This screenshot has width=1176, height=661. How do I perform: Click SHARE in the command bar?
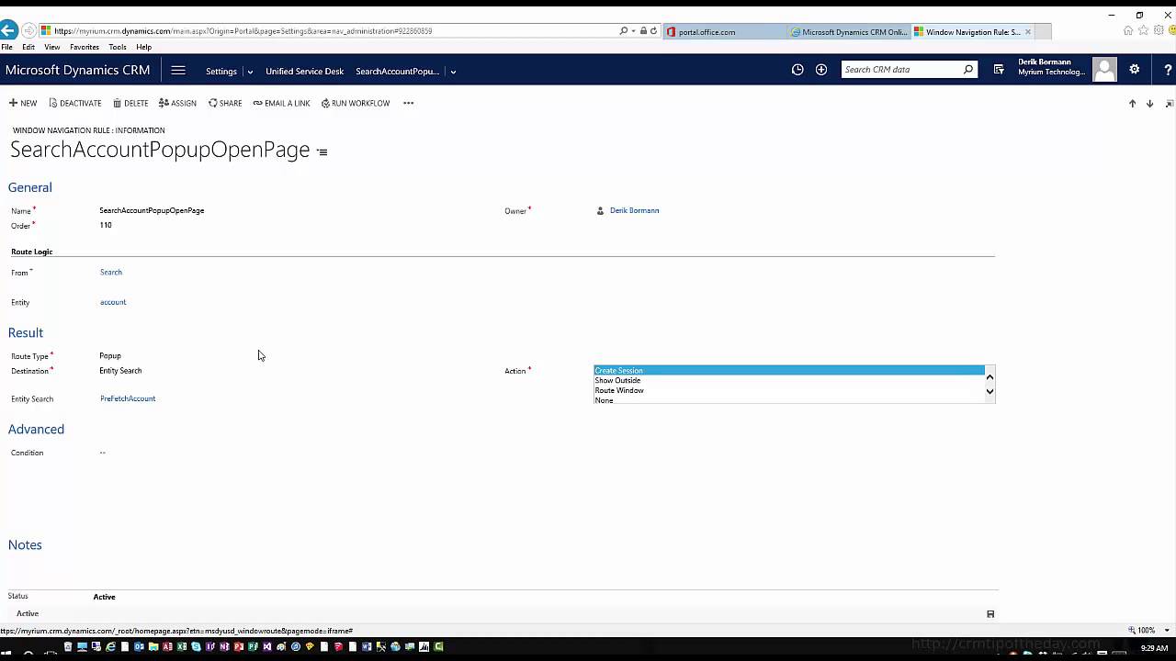point(225,103)
